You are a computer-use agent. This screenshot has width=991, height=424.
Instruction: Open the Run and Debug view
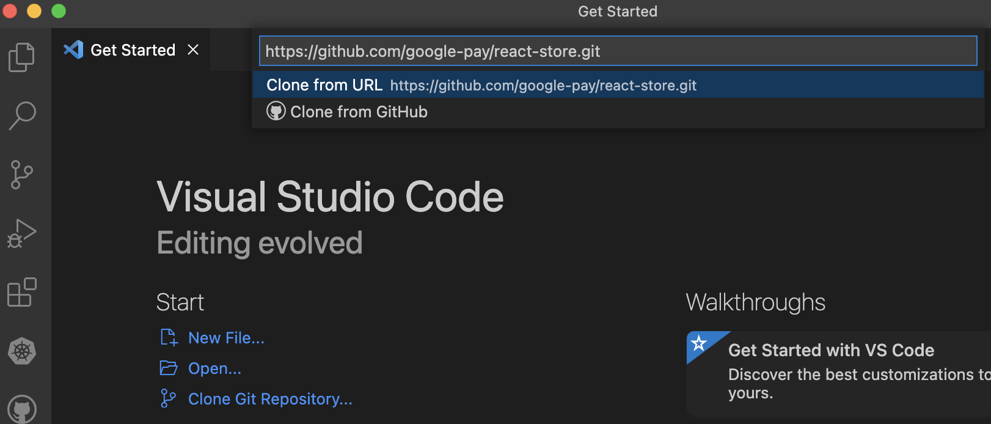click(22, 233)
